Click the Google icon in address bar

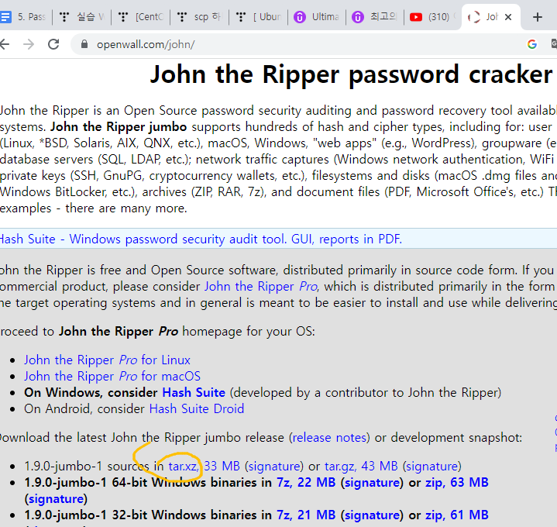tap(531, 44)
